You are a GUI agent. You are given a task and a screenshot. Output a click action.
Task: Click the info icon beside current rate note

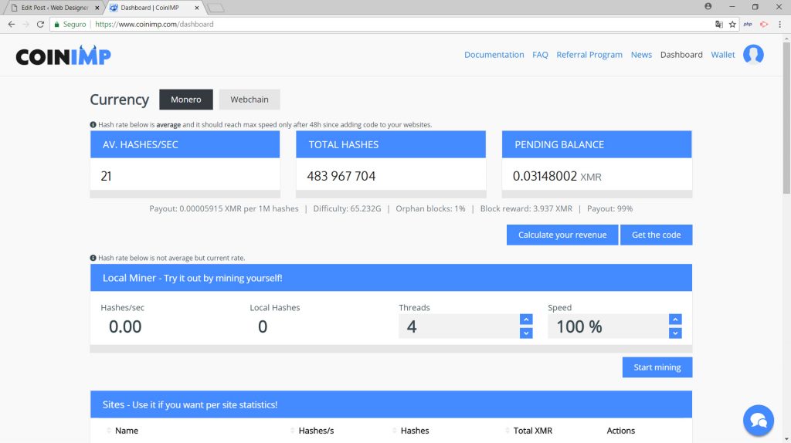(x=93, y=258)
